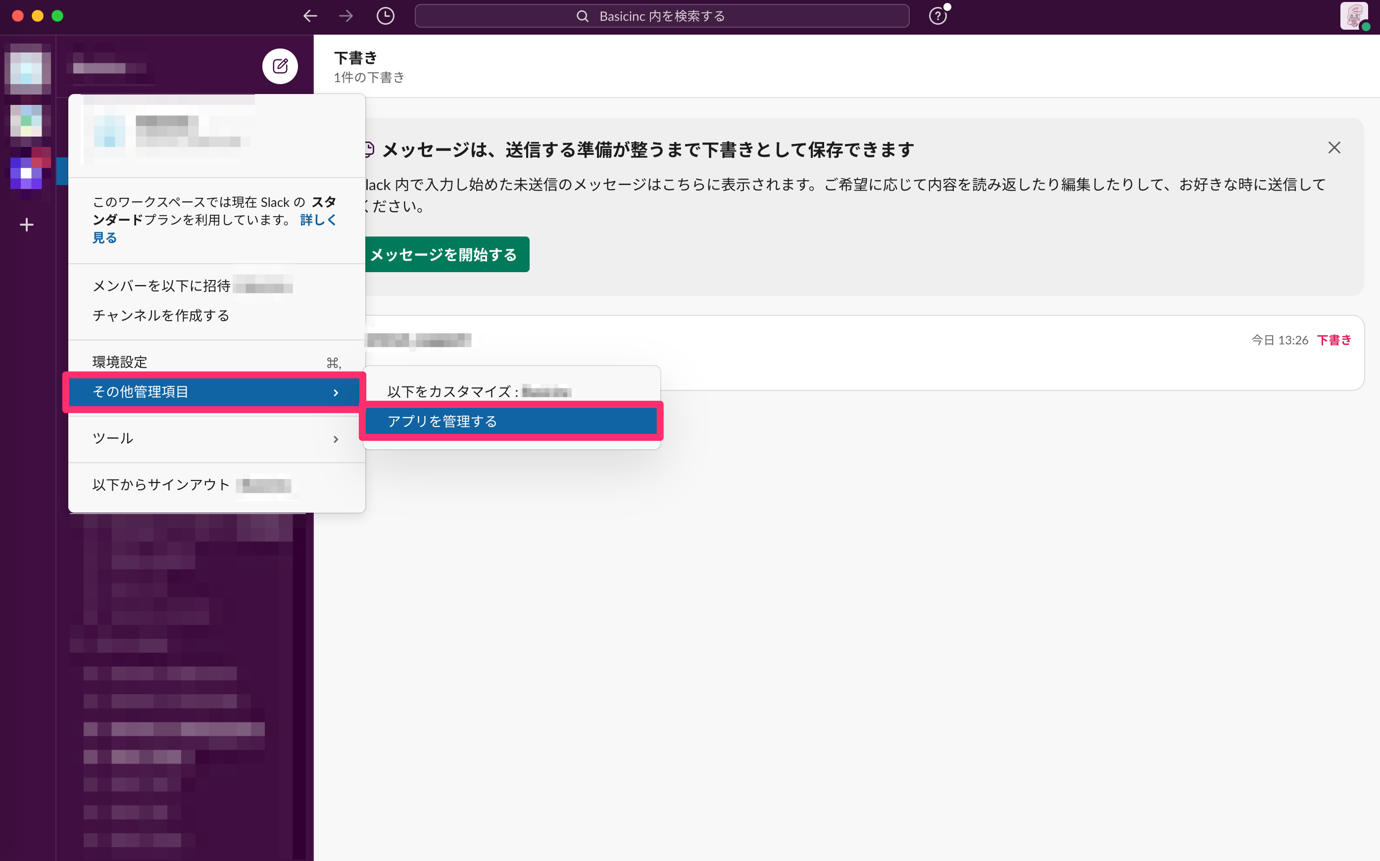Select 以下をカスタマイズ submenu item
The width and height of the screenshot is (1380, 861).
click(x=511, y=392)
